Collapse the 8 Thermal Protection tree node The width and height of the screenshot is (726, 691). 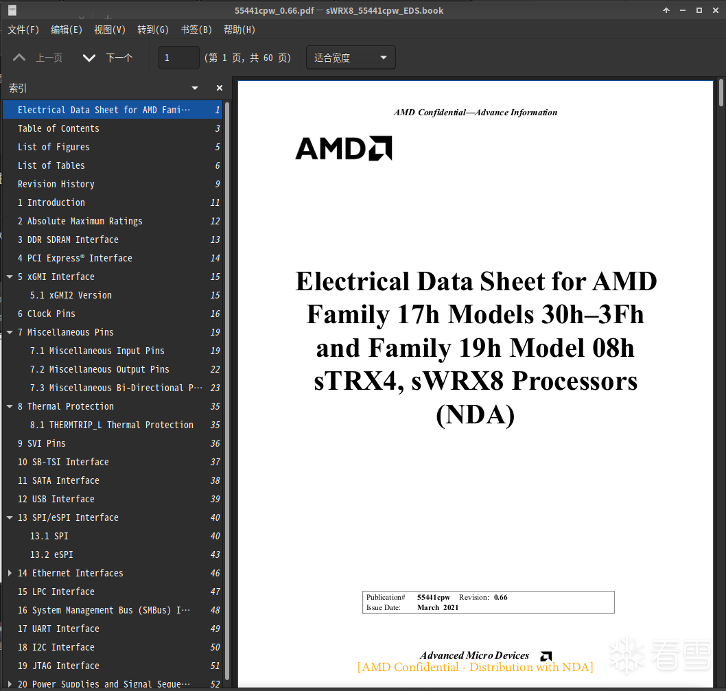point(10,406)
